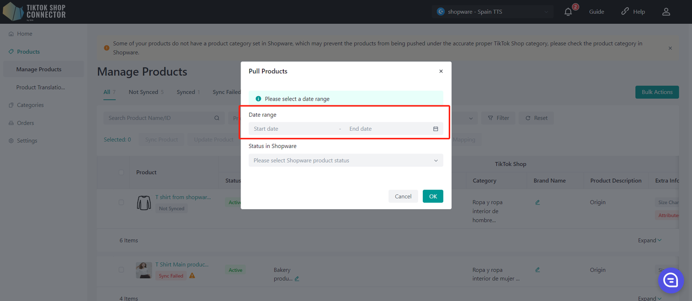The width and height of the screenshot is (692, 301).
Task: Open Status in Shopware dropdown
Action: point(345,160)
